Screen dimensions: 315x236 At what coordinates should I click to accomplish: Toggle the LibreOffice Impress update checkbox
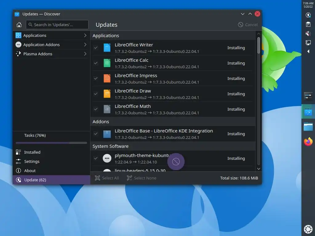[x=96, y=78]
